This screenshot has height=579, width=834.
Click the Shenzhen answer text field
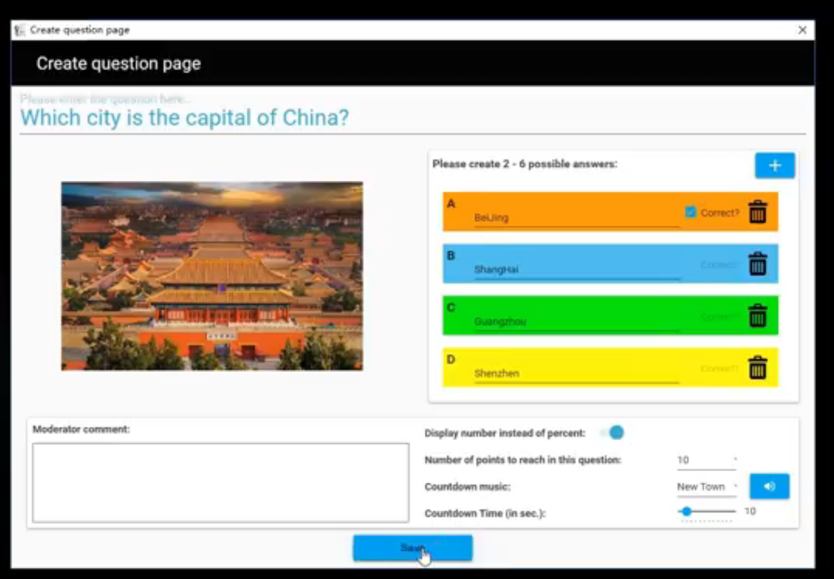[576, 373]
